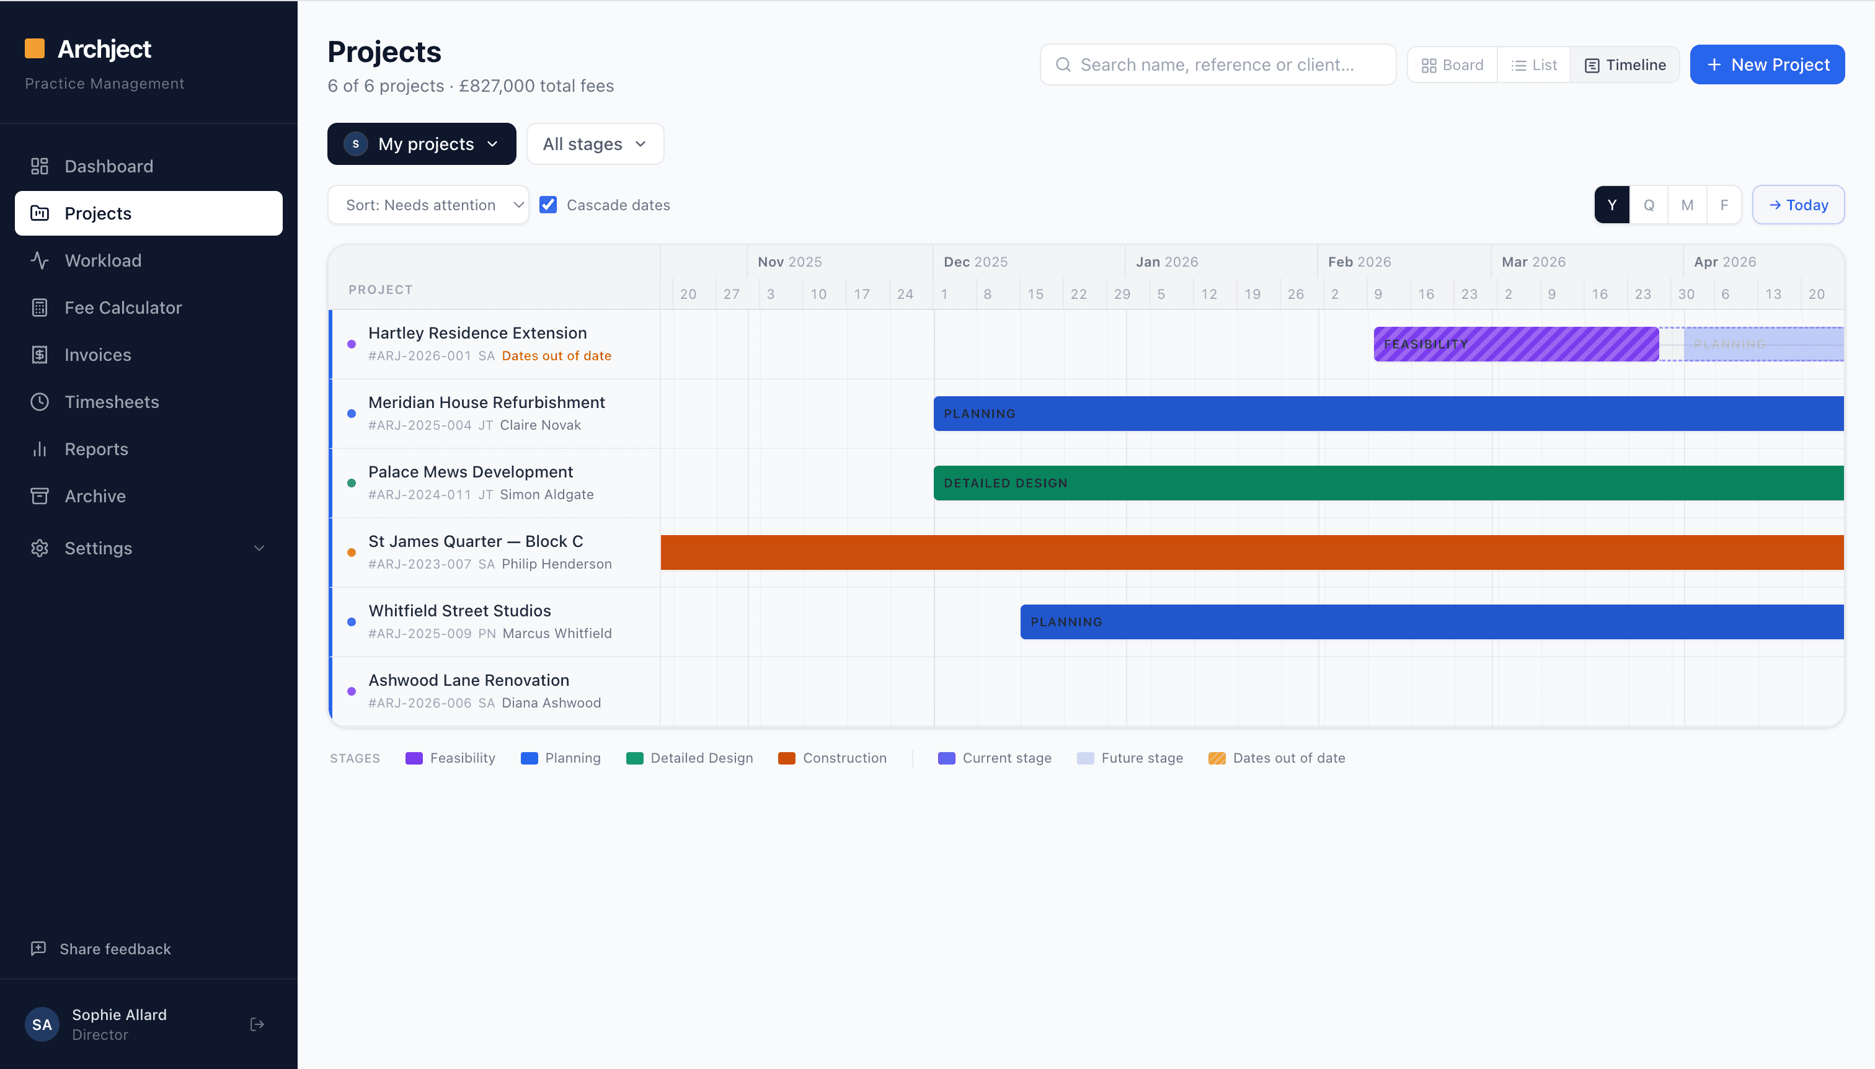Open the All stages filter dropdown

click(x=595, y=144)
